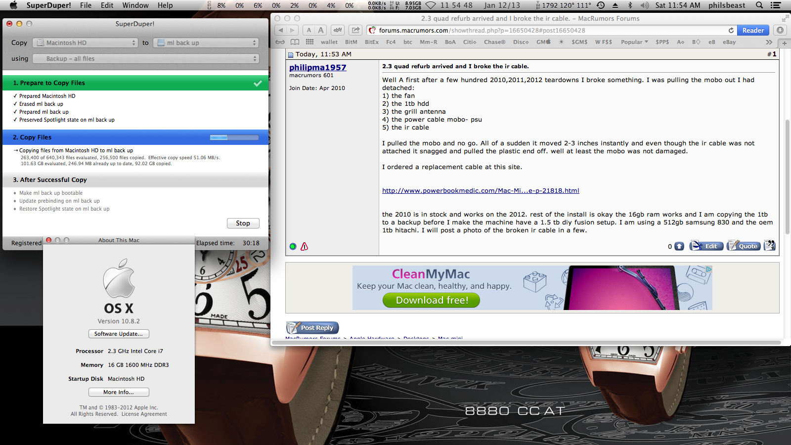This screenshot has width=791, height=445.
Task: Open the File menu
Action: [86, 5]
